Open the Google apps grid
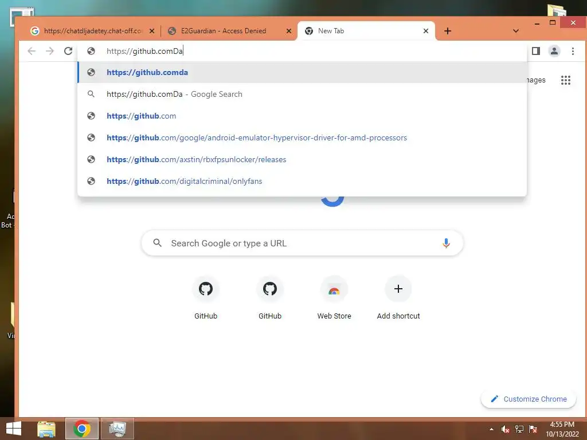587x440 pixels. [x=566, y=80]
